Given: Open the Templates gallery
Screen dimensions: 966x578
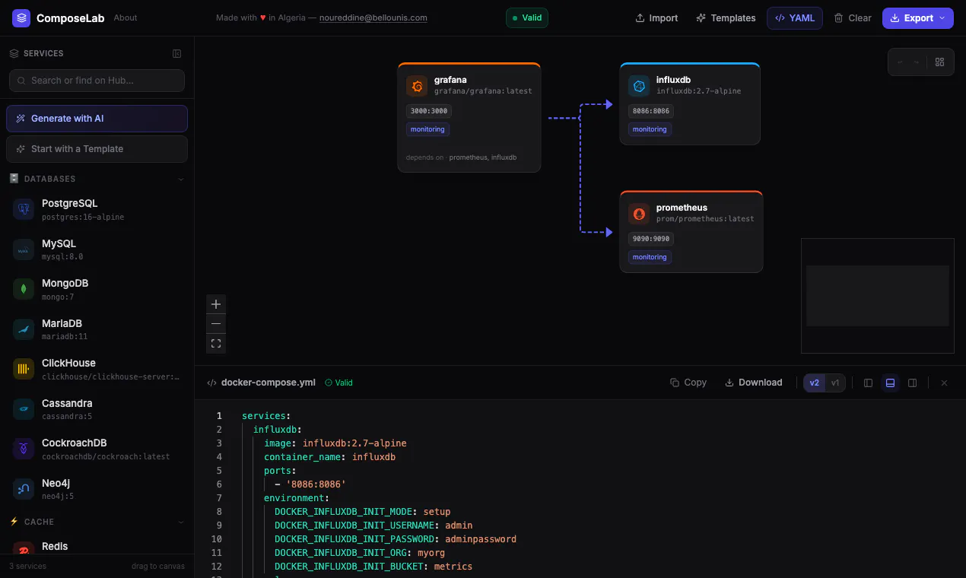Looking at the screenshot, I should coord(726,17).
